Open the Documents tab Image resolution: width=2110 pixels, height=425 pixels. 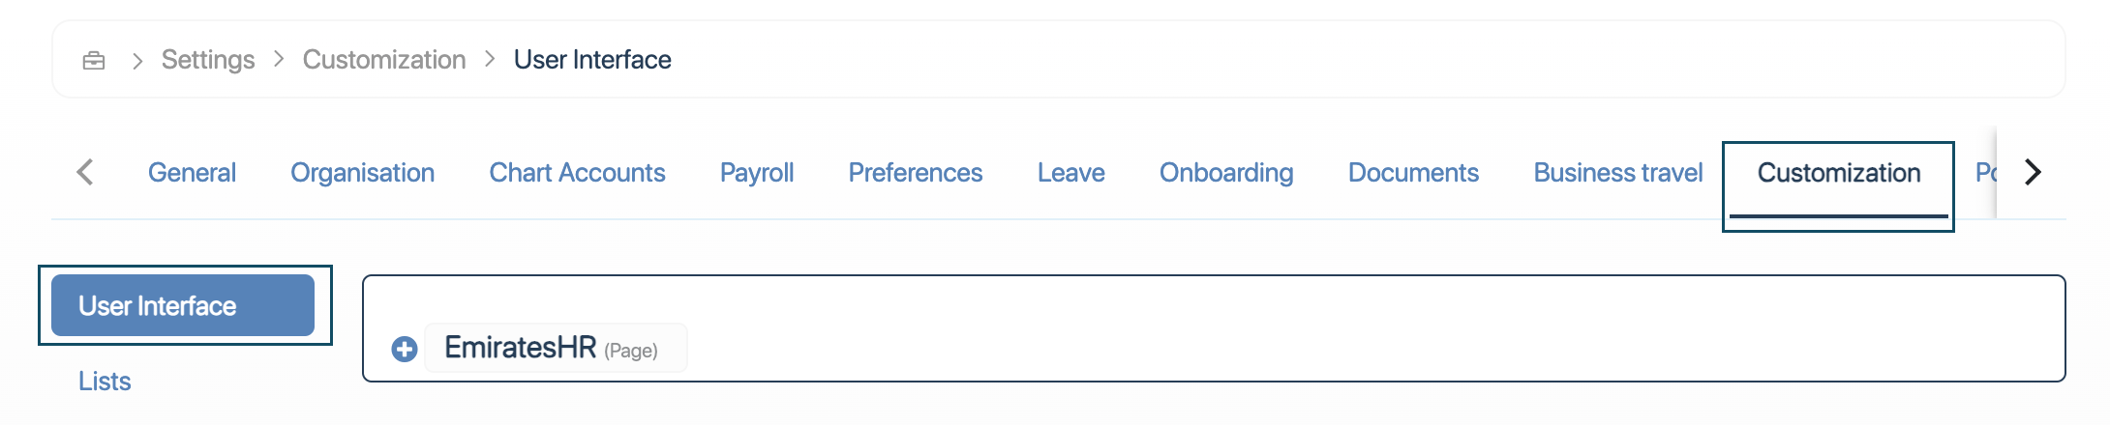(1413, 173)
